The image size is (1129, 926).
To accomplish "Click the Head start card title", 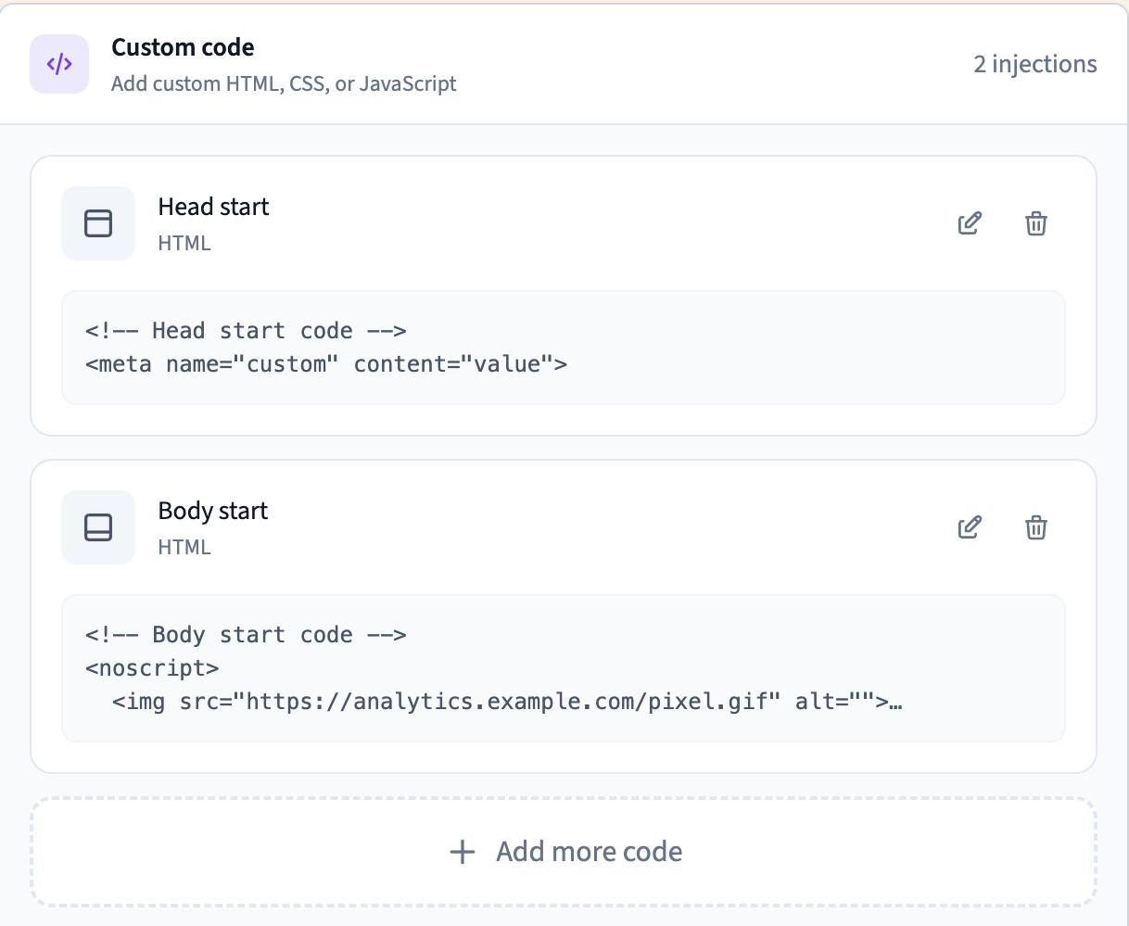I will (213, 207).
